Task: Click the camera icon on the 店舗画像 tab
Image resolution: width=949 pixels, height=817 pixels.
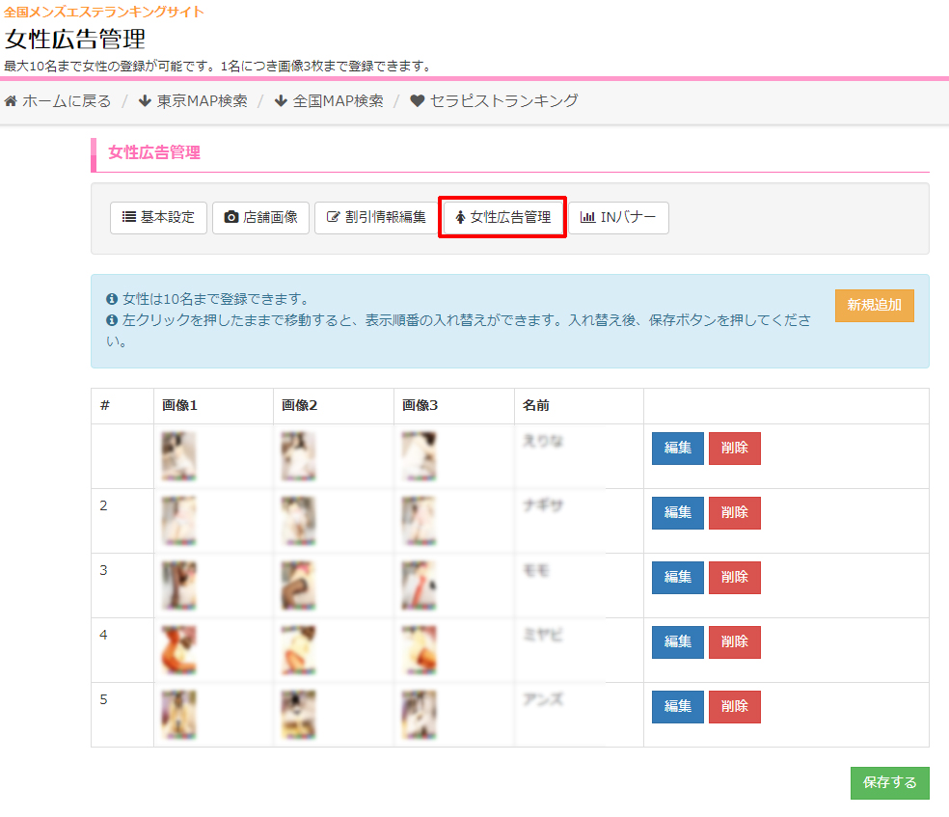Action: pyautogui.click(x=231, y=217)
